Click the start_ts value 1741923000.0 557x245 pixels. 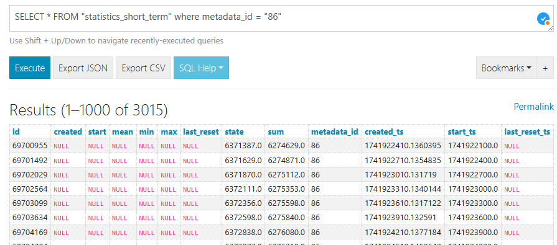point(473,189)
